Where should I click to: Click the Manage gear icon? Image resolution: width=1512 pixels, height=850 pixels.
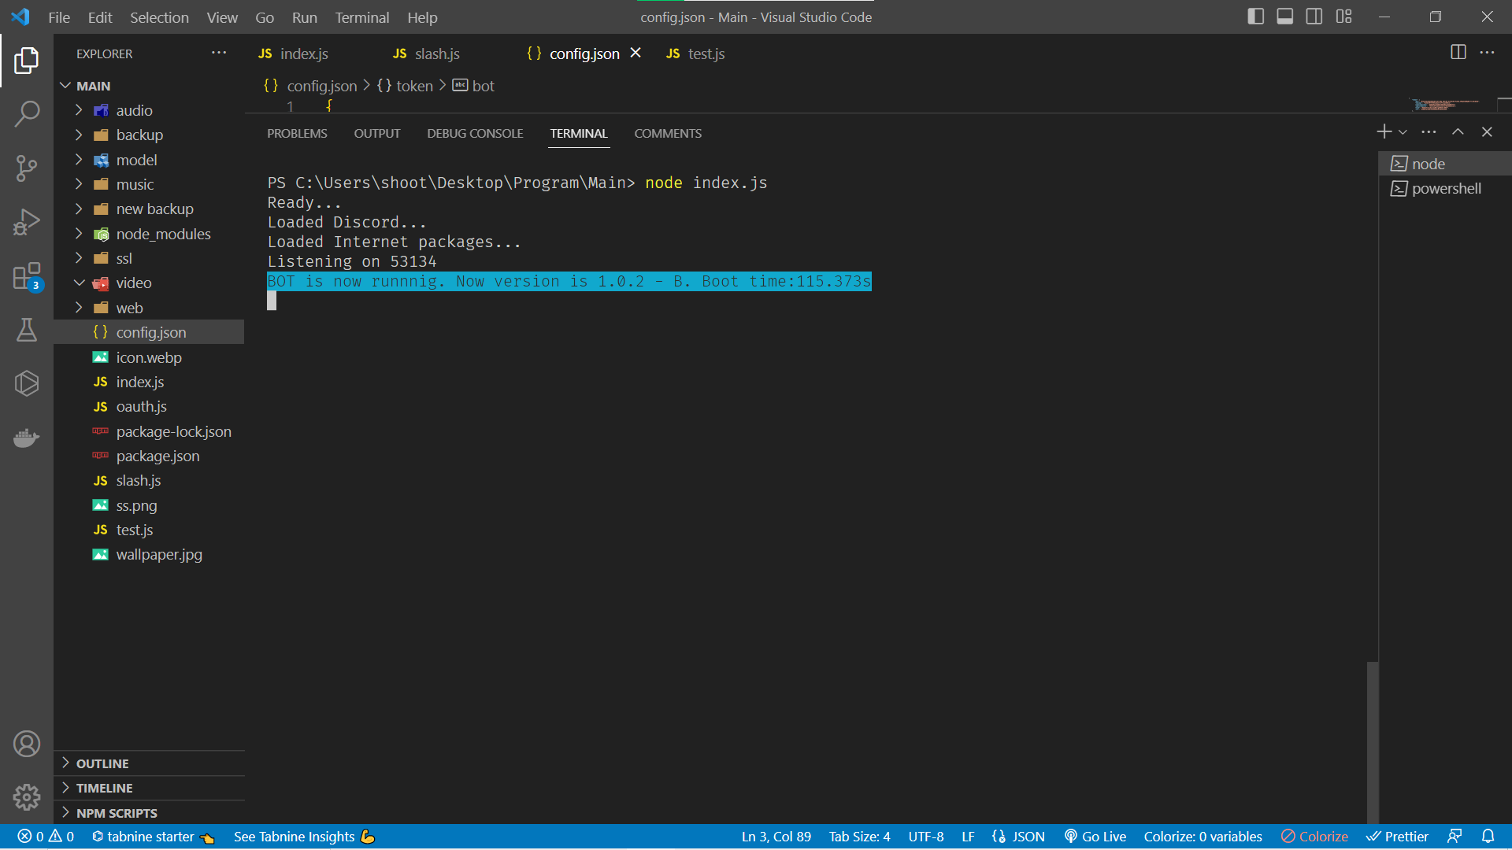point(27,797)
